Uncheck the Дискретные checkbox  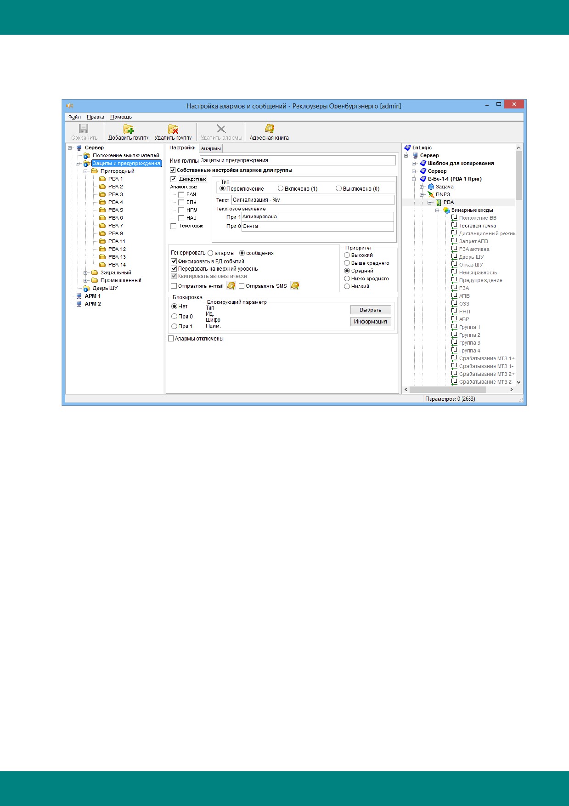pyautogui.click(x=173, y=179)
